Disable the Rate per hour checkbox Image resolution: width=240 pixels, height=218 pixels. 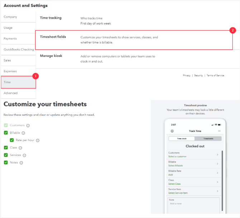(12, 140)
